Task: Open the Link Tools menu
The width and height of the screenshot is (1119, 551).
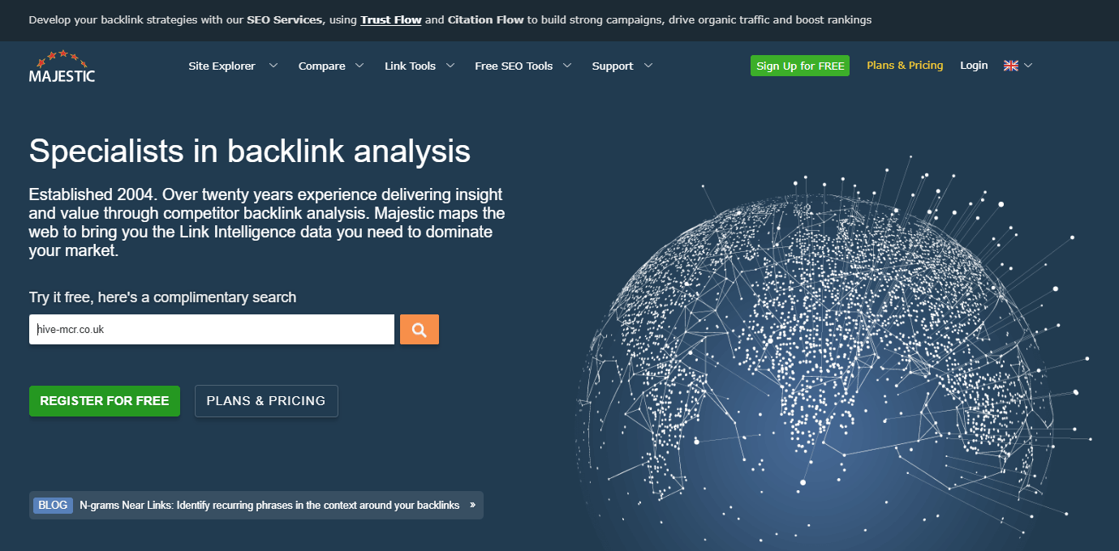Action: [410, 66]
